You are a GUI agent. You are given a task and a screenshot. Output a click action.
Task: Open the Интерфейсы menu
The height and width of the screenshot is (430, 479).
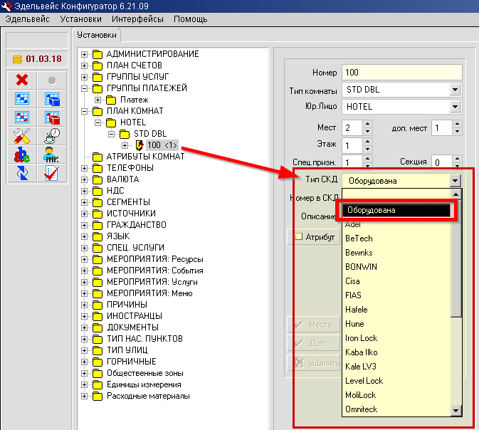point(138,19)
